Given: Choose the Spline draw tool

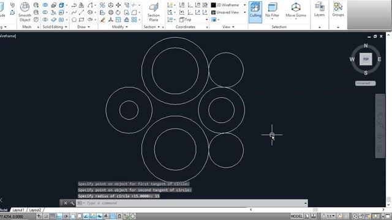Looking at the screenshot, I should pyautogui.click(x=74, y=12).
